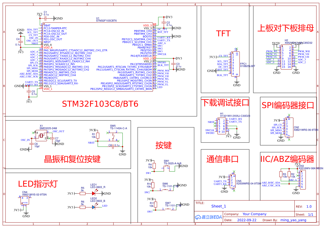Select the red LED1 diode symbol
The width and height of the screenshot is (326, 228).
point(94,193)
